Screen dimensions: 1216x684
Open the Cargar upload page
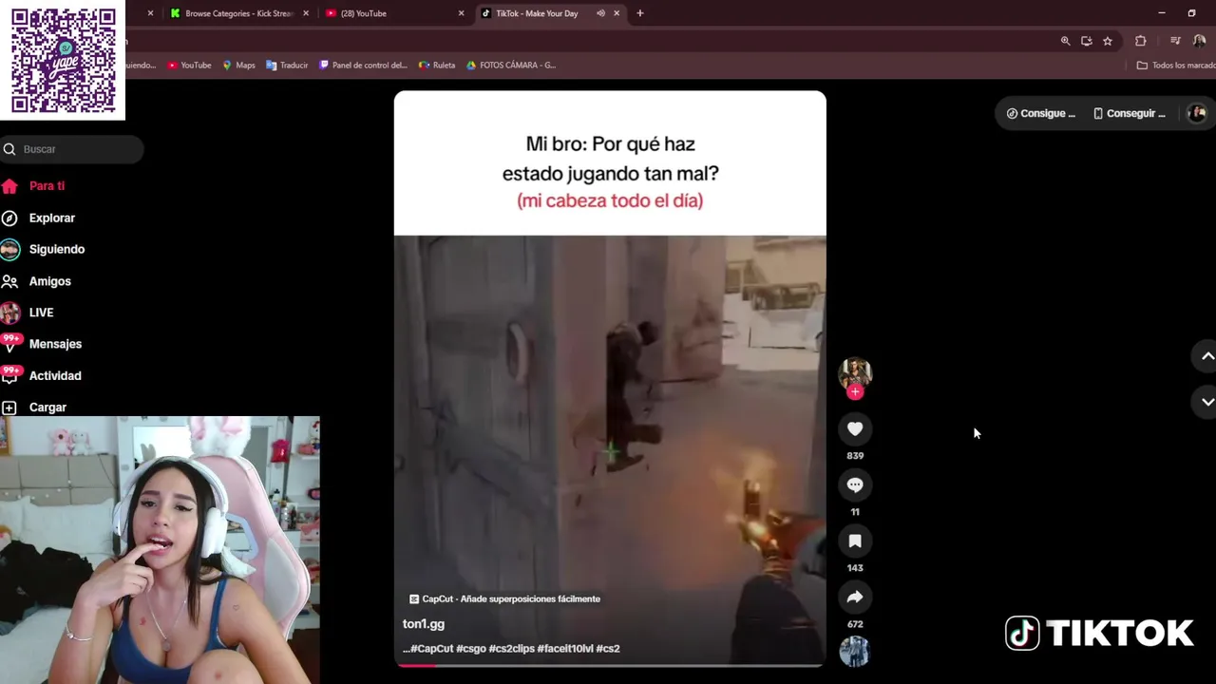pyautogui.click(x=47, y=407)
